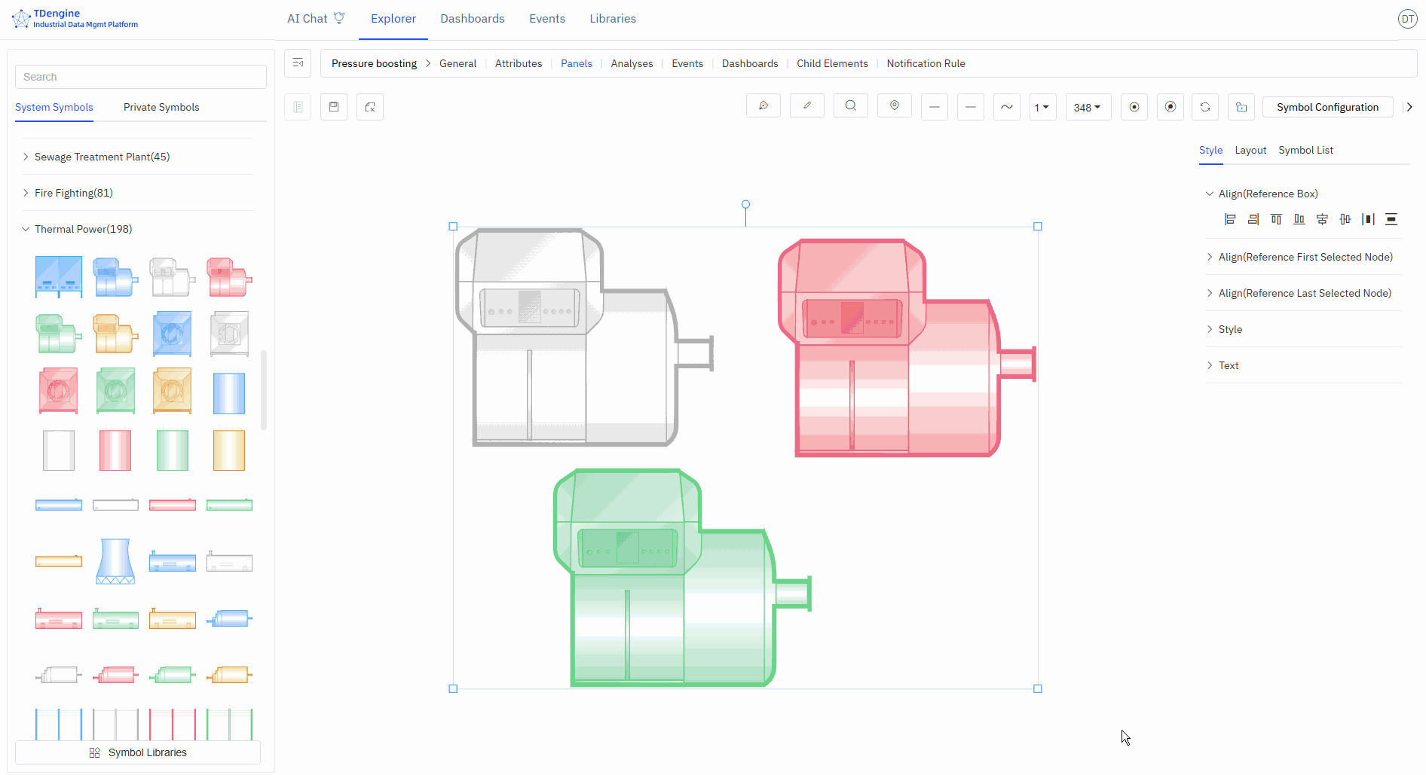Click the pen drawing tool icon
Screen dimensions: 1426x775
point(763,106)
